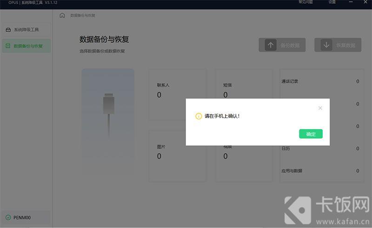Open 系统降级工具 in the sidebar
This screenshot has width=372, height=228.
(x=27, y=30)
